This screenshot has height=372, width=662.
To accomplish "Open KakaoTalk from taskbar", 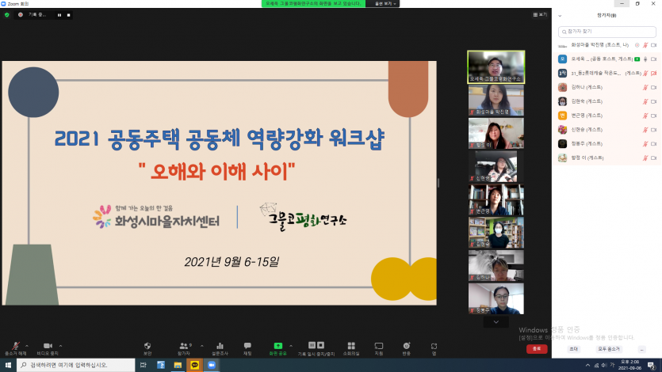I will (194, 365).
